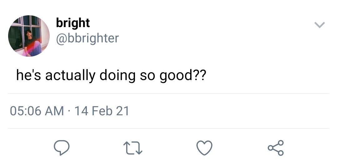337x167 pixels.
Task: Share bright's tweet using the three-node icon
Action: (276, 148)
